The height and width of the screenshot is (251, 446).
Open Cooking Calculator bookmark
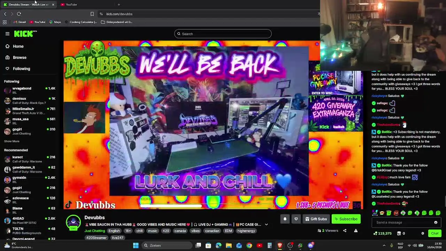[80, 22]
